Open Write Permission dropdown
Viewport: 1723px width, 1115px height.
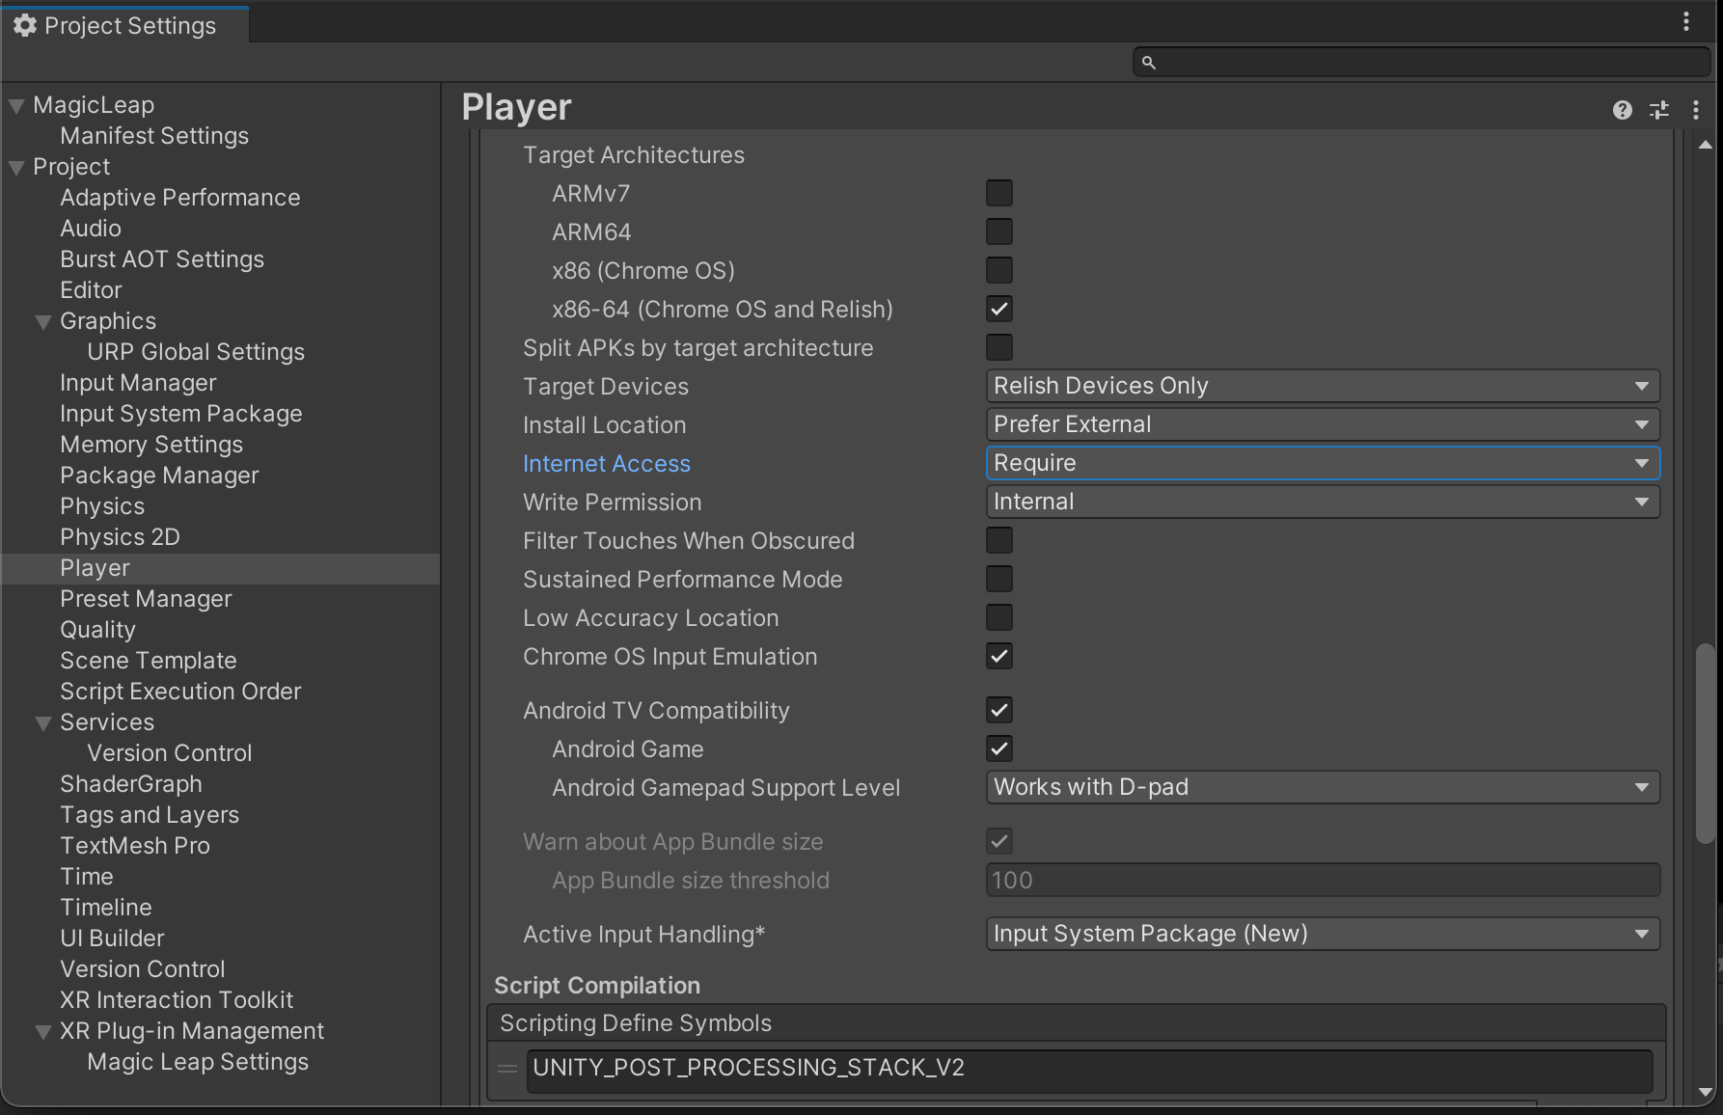click(x=1323, y=502)
